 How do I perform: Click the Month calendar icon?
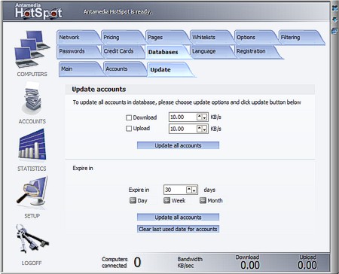[x=203, y=200]
